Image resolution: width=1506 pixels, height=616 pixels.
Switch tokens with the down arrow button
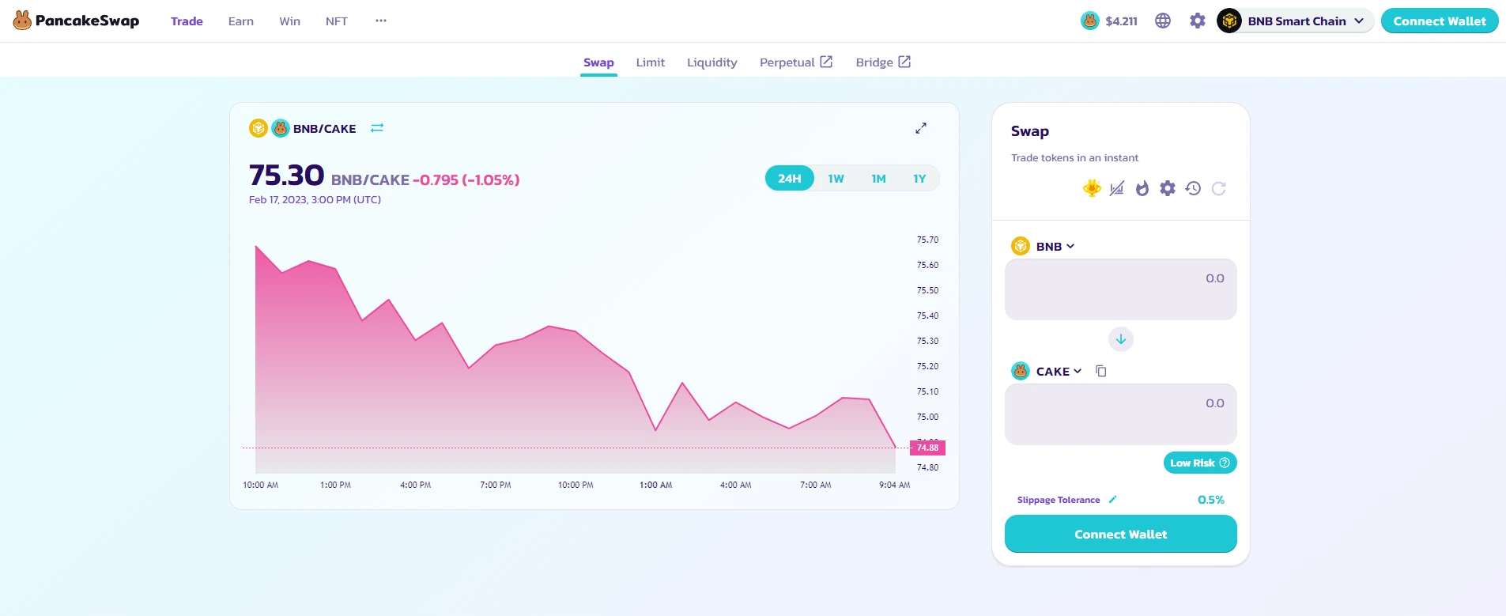click(1121, 339)
